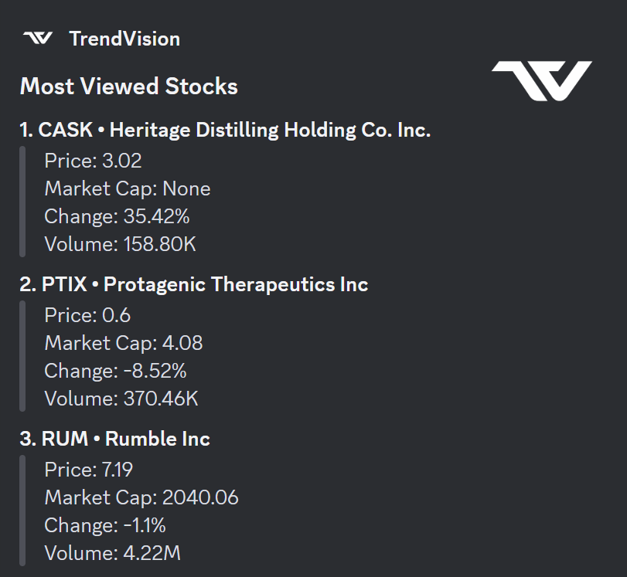Click the Market Cap 2040.06 line
627x577 pixels.
[141, 497]
